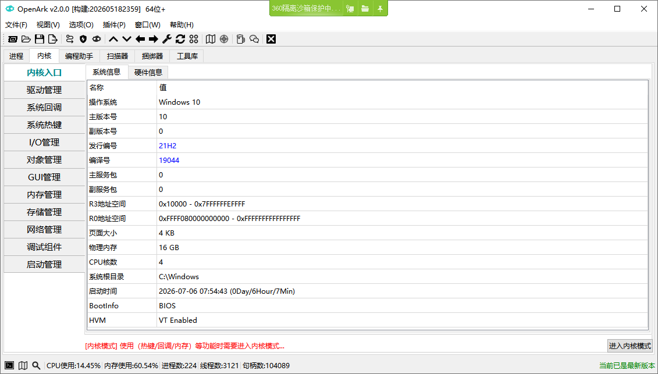Click the pin icon on 360 sandbox bar
658x374 pixels.
coord(380,8)
